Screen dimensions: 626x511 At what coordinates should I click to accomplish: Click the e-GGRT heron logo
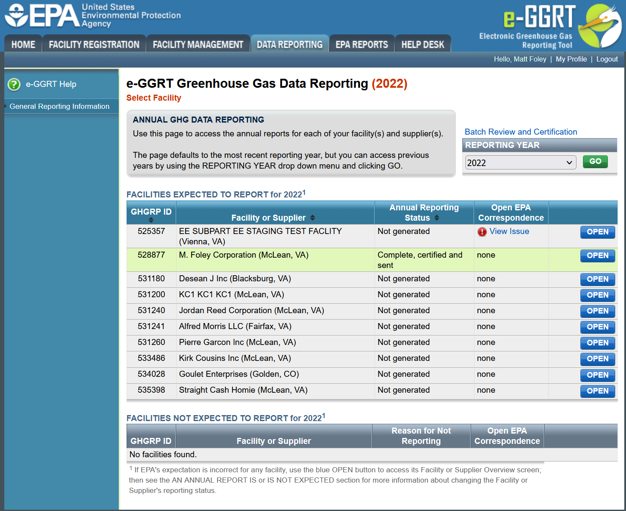(x=599, y=26)
